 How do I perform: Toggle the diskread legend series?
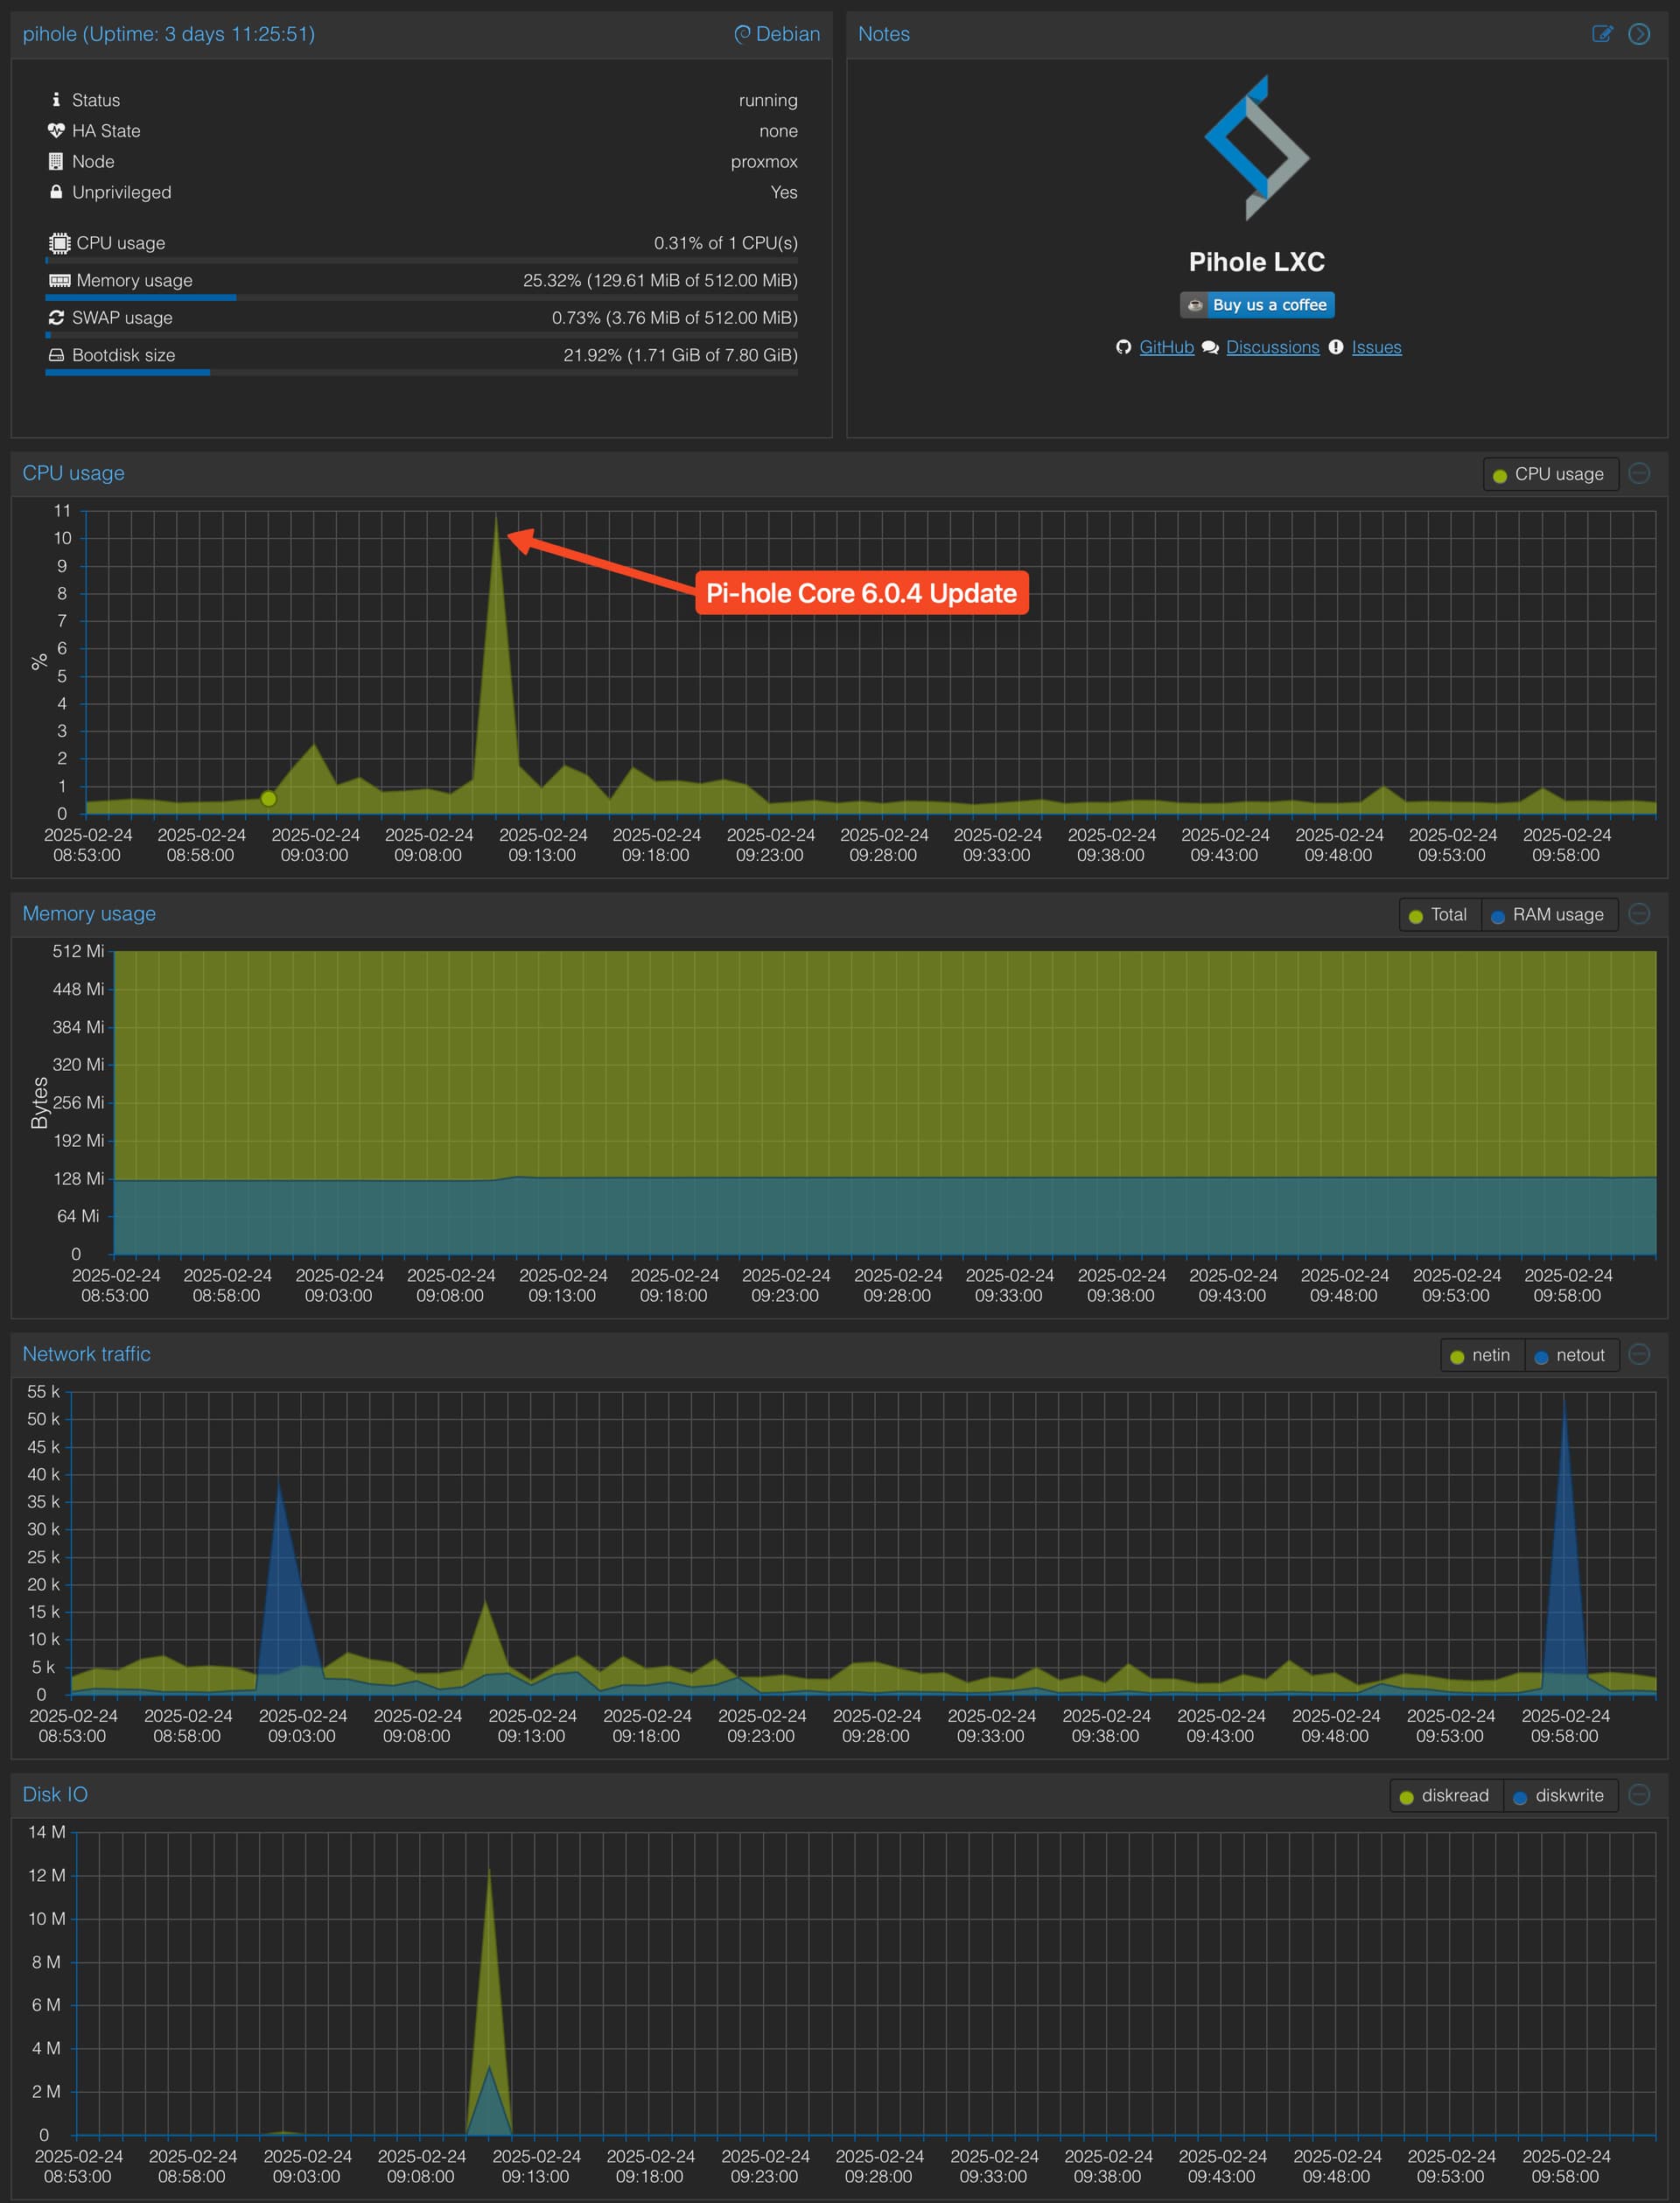pyautogui.click(x=1446, y=1795)
